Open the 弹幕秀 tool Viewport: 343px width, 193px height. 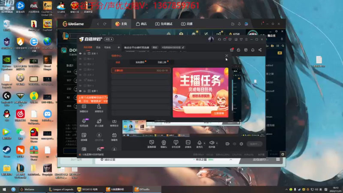click(114, 137)
